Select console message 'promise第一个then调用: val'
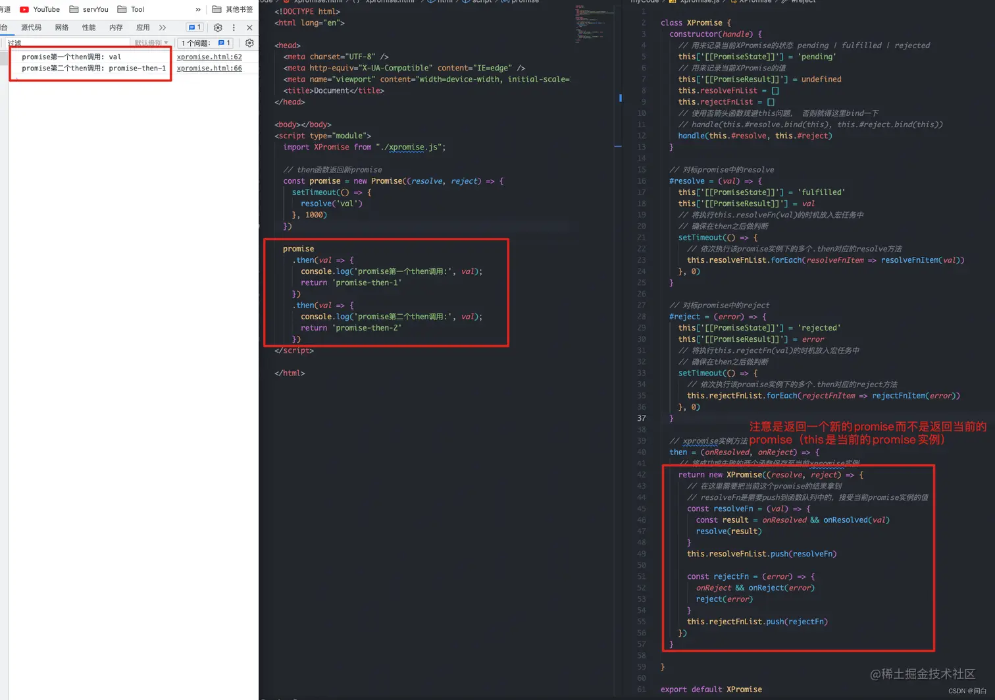The image size is (995, 700). [71, 57]
